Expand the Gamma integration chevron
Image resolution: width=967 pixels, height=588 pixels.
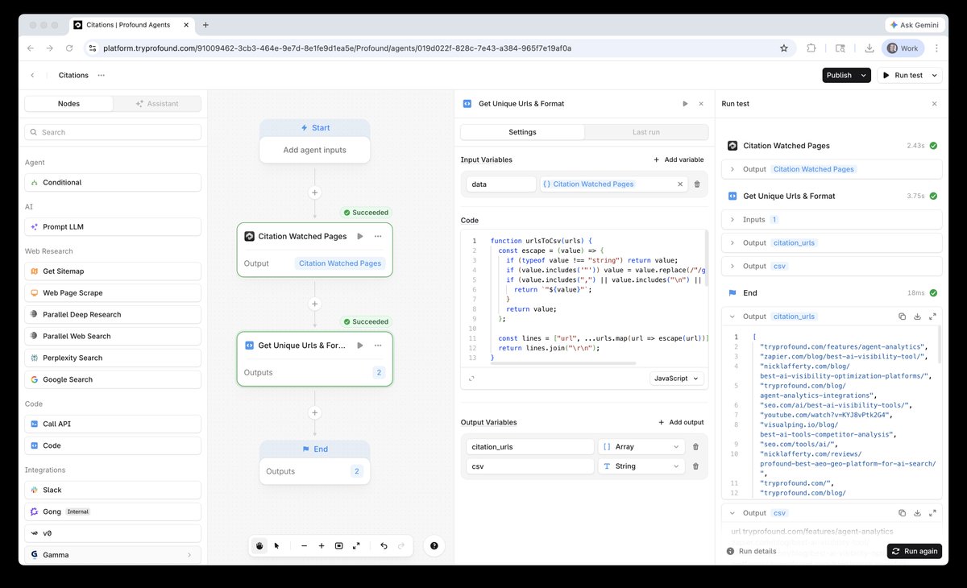tap(189, 555)
